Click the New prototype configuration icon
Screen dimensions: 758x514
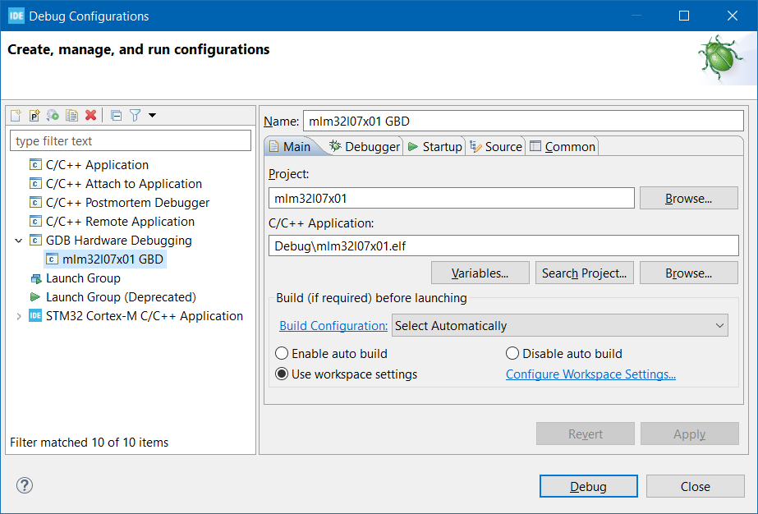point(34,116)
